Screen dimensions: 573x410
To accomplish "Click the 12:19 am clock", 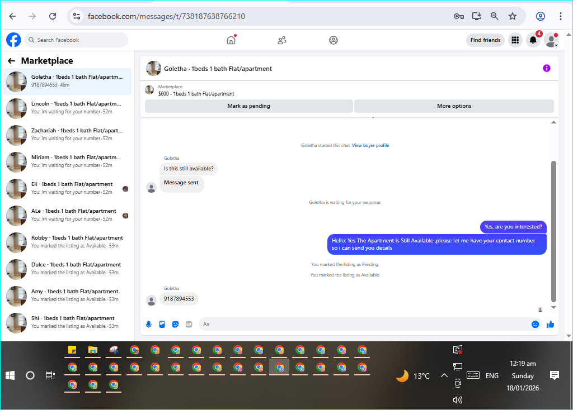I will click(x=523, y=364).
